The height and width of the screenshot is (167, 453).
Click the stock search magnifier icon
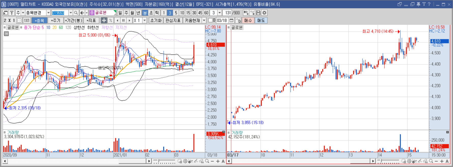tap(76, 13)
